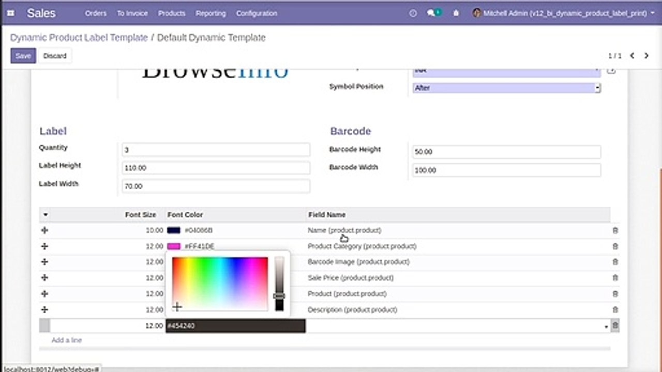Click the dark blue #04086B color swatch

pyautogui.click(x=174, y=230)
